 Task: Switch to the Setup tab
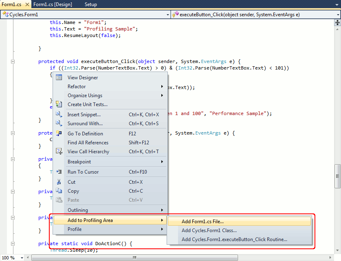tap(91, 4)
